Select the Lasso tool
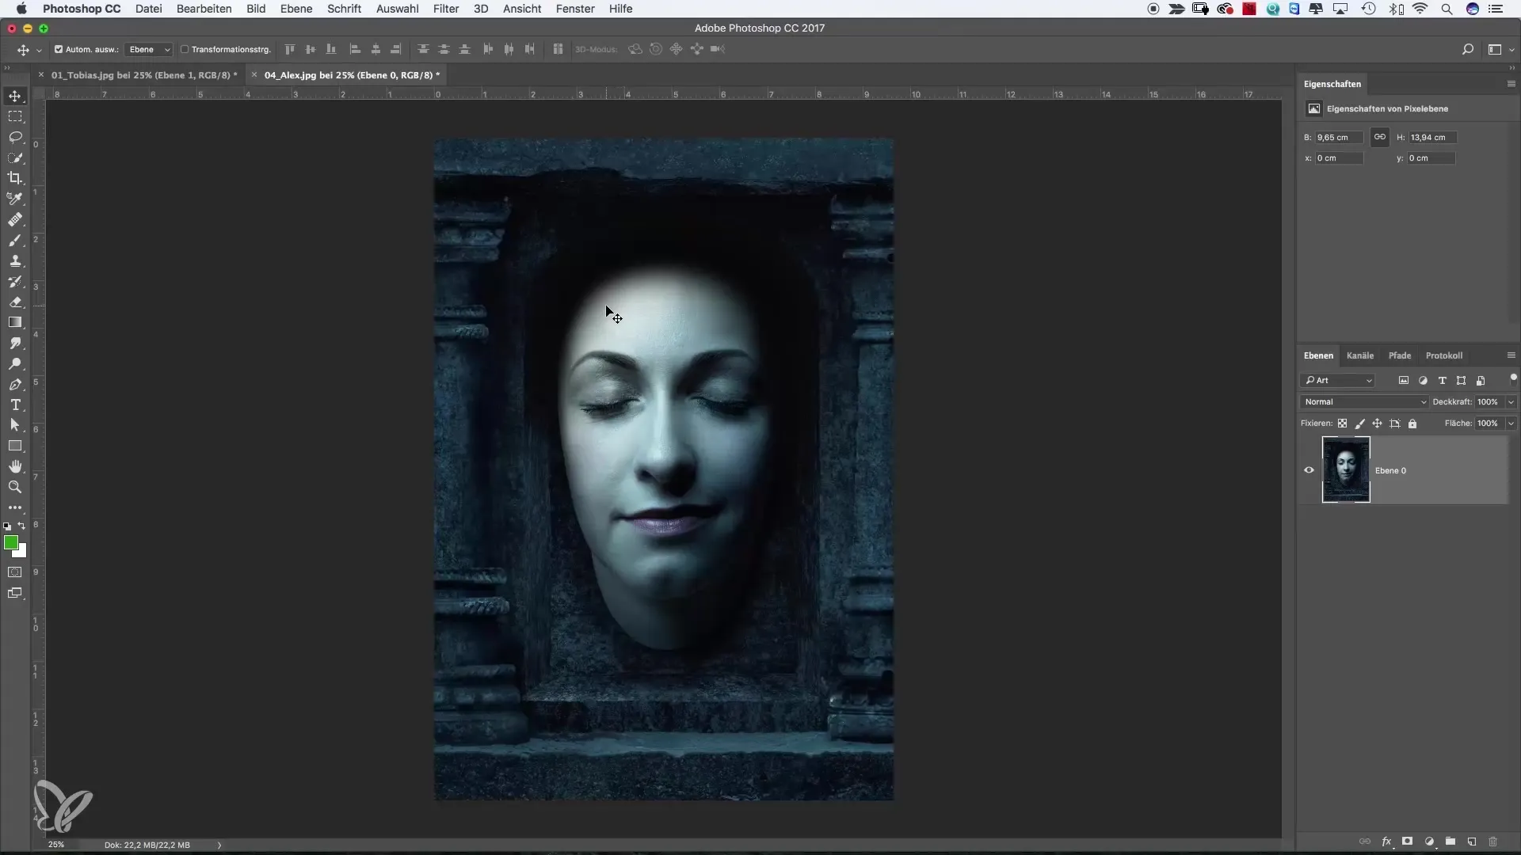The height and width of the screenshot is (855, 1521). pos(15,137)
